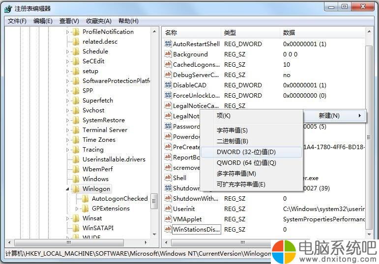Click the SeCEdit folder icon
This screenshot has width=379, height=264.
pos(76,61)
